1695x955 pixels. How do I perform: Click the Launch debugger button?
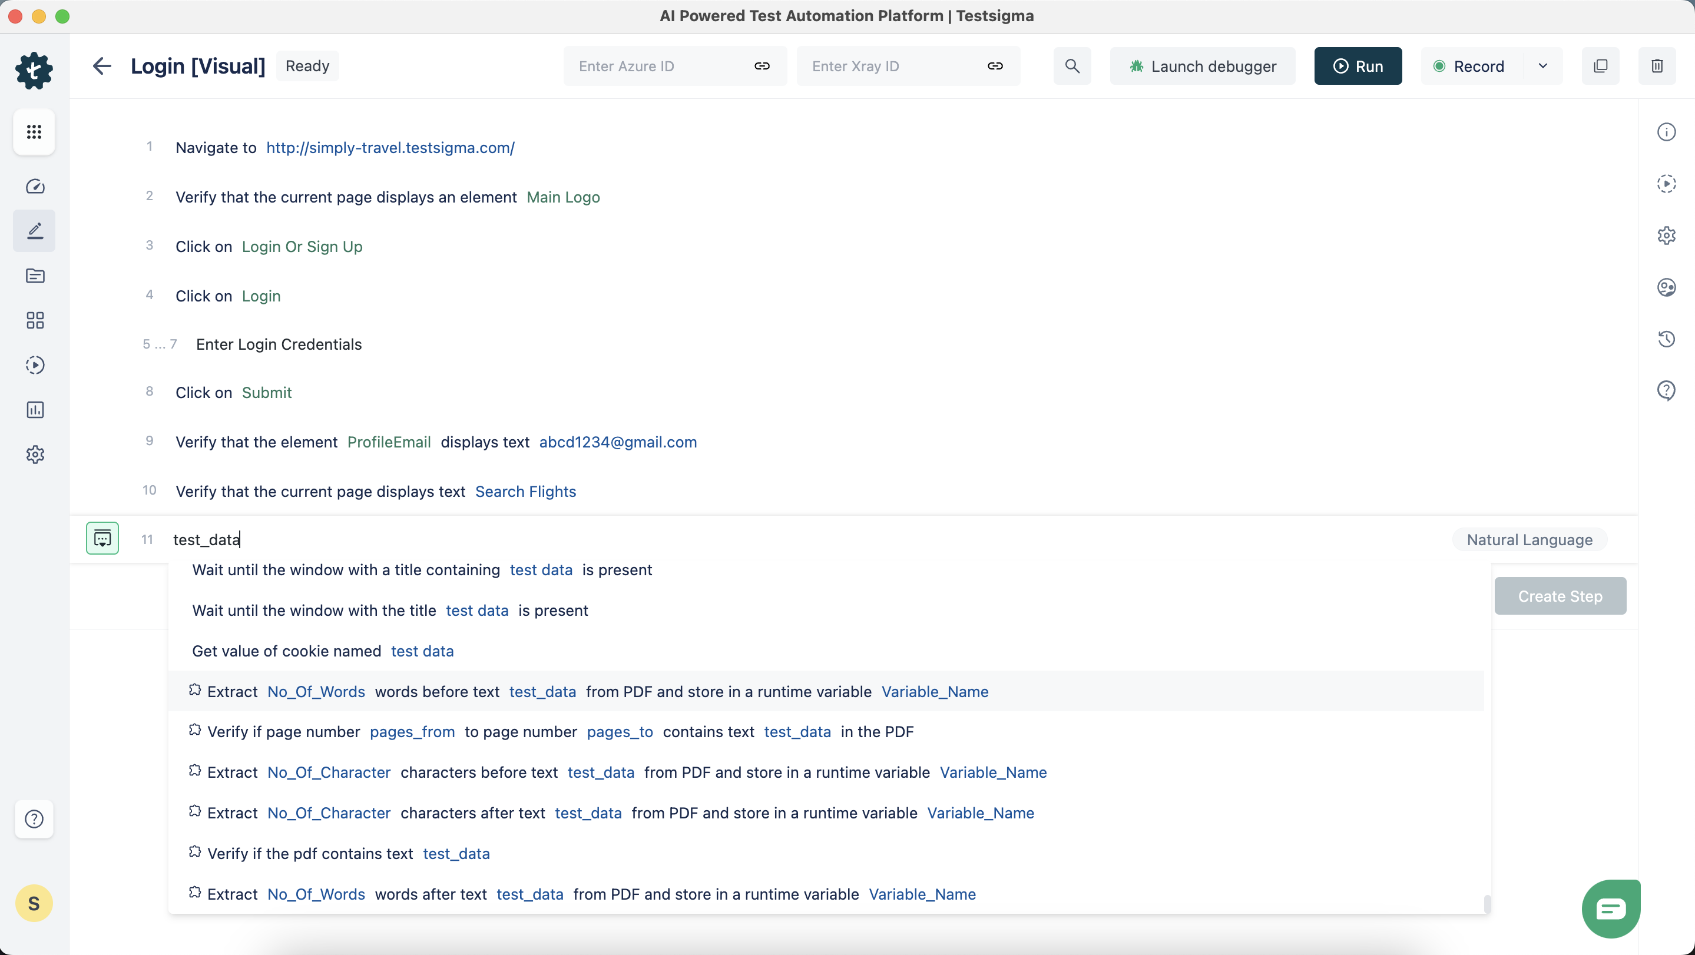(1203, 67)
